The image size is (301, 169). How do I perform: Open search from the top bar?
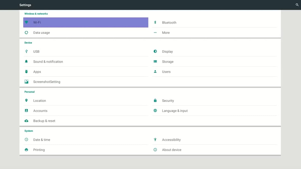pos(297,5)
